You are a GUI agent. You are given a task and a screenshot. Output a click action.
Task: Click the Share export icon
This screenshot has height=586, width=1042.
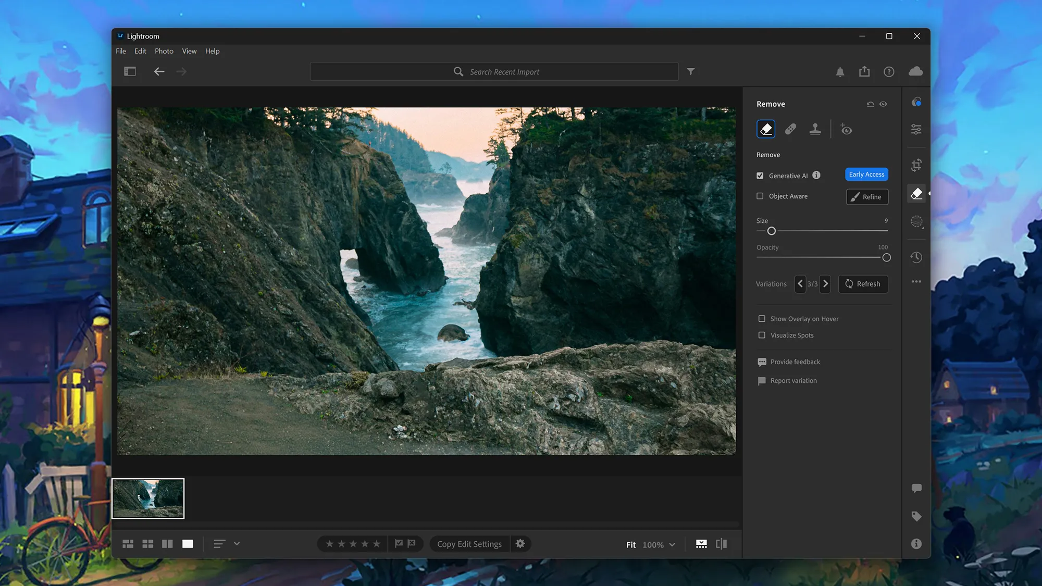point(864,71)
